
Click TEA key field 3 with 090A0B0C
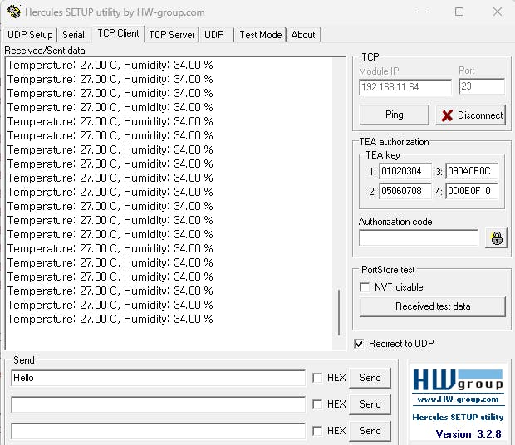coord(472,171)
